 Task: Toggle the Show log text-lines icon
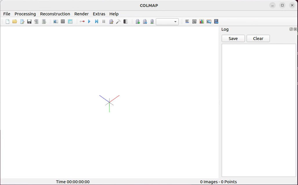click(187, 21)
